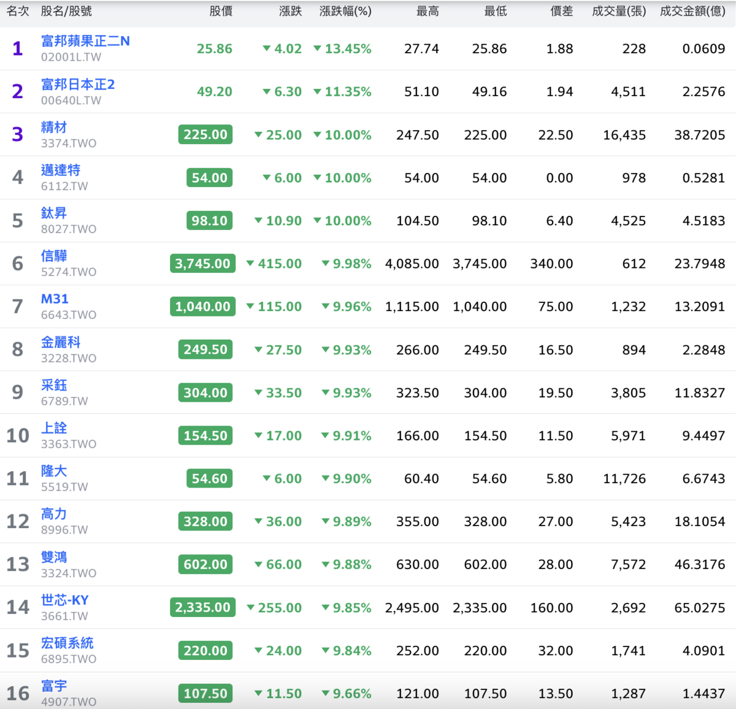Open stock link 鈦昇

[54, 213]
